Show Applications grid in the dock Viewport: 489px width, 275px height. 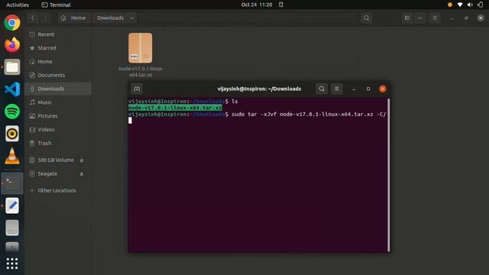12,264
